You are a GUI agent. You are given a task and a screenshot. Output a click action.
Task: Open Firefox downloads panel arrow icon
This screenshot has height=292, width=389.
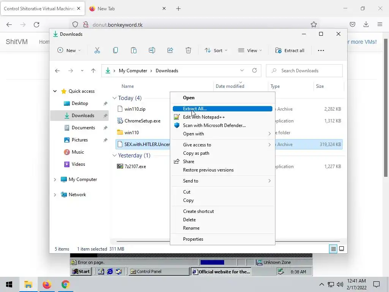click(366, 24)
